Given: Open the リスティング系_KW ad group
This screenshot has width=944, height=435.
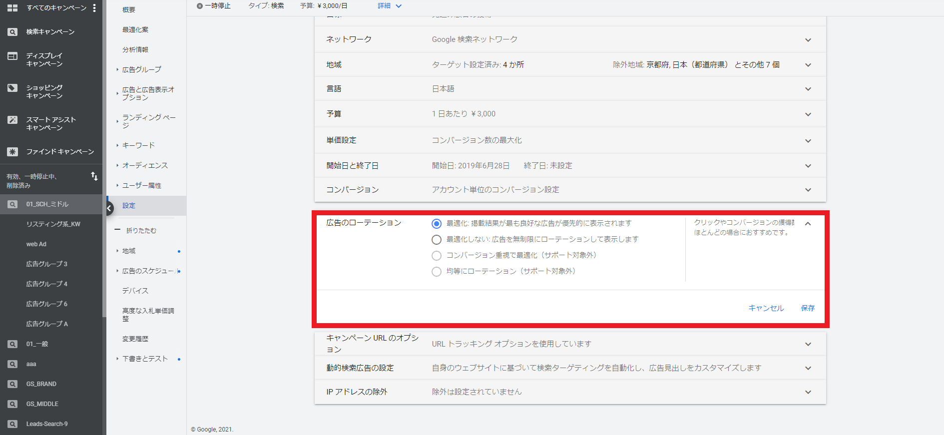Looking at the screenshot, I should [53, 224].
